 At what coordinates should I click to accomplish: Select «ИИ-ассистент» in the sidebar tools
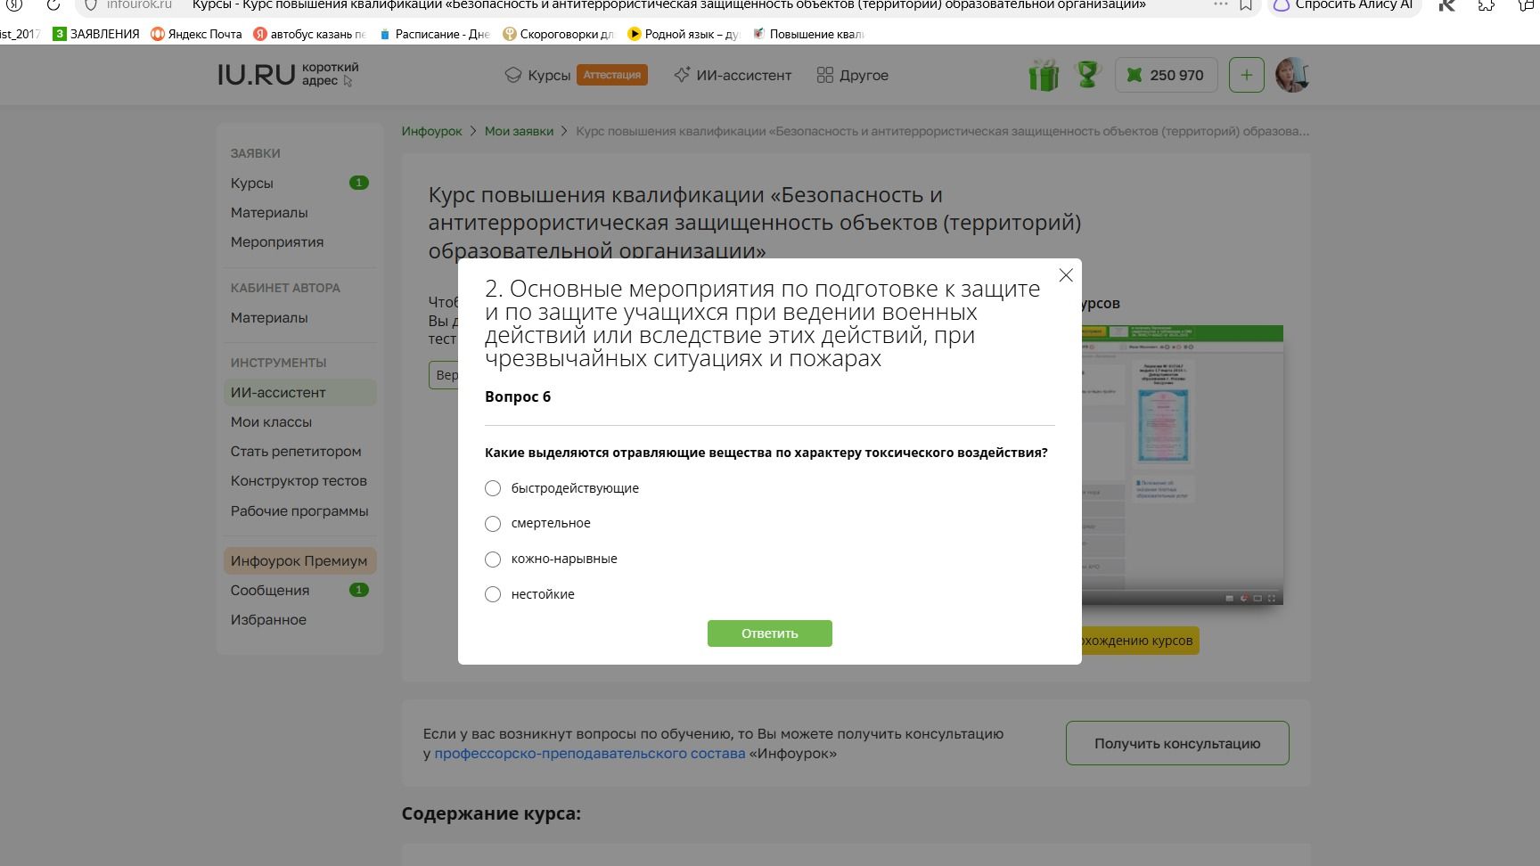(x=299, y=392)
